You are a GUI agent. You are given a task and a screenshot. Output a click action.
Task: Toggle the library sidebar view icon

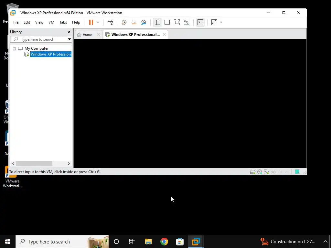tap(157, 22)
